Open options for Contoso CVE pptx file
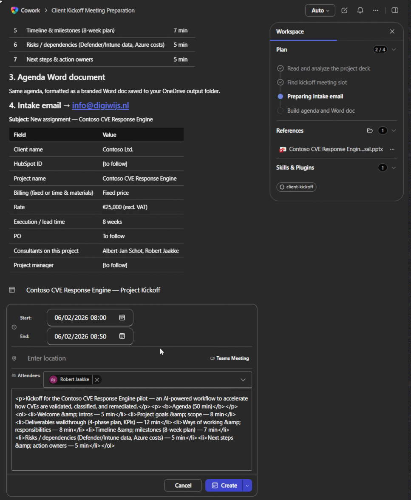This screenshot has height=500, width=411. (392, 149)
